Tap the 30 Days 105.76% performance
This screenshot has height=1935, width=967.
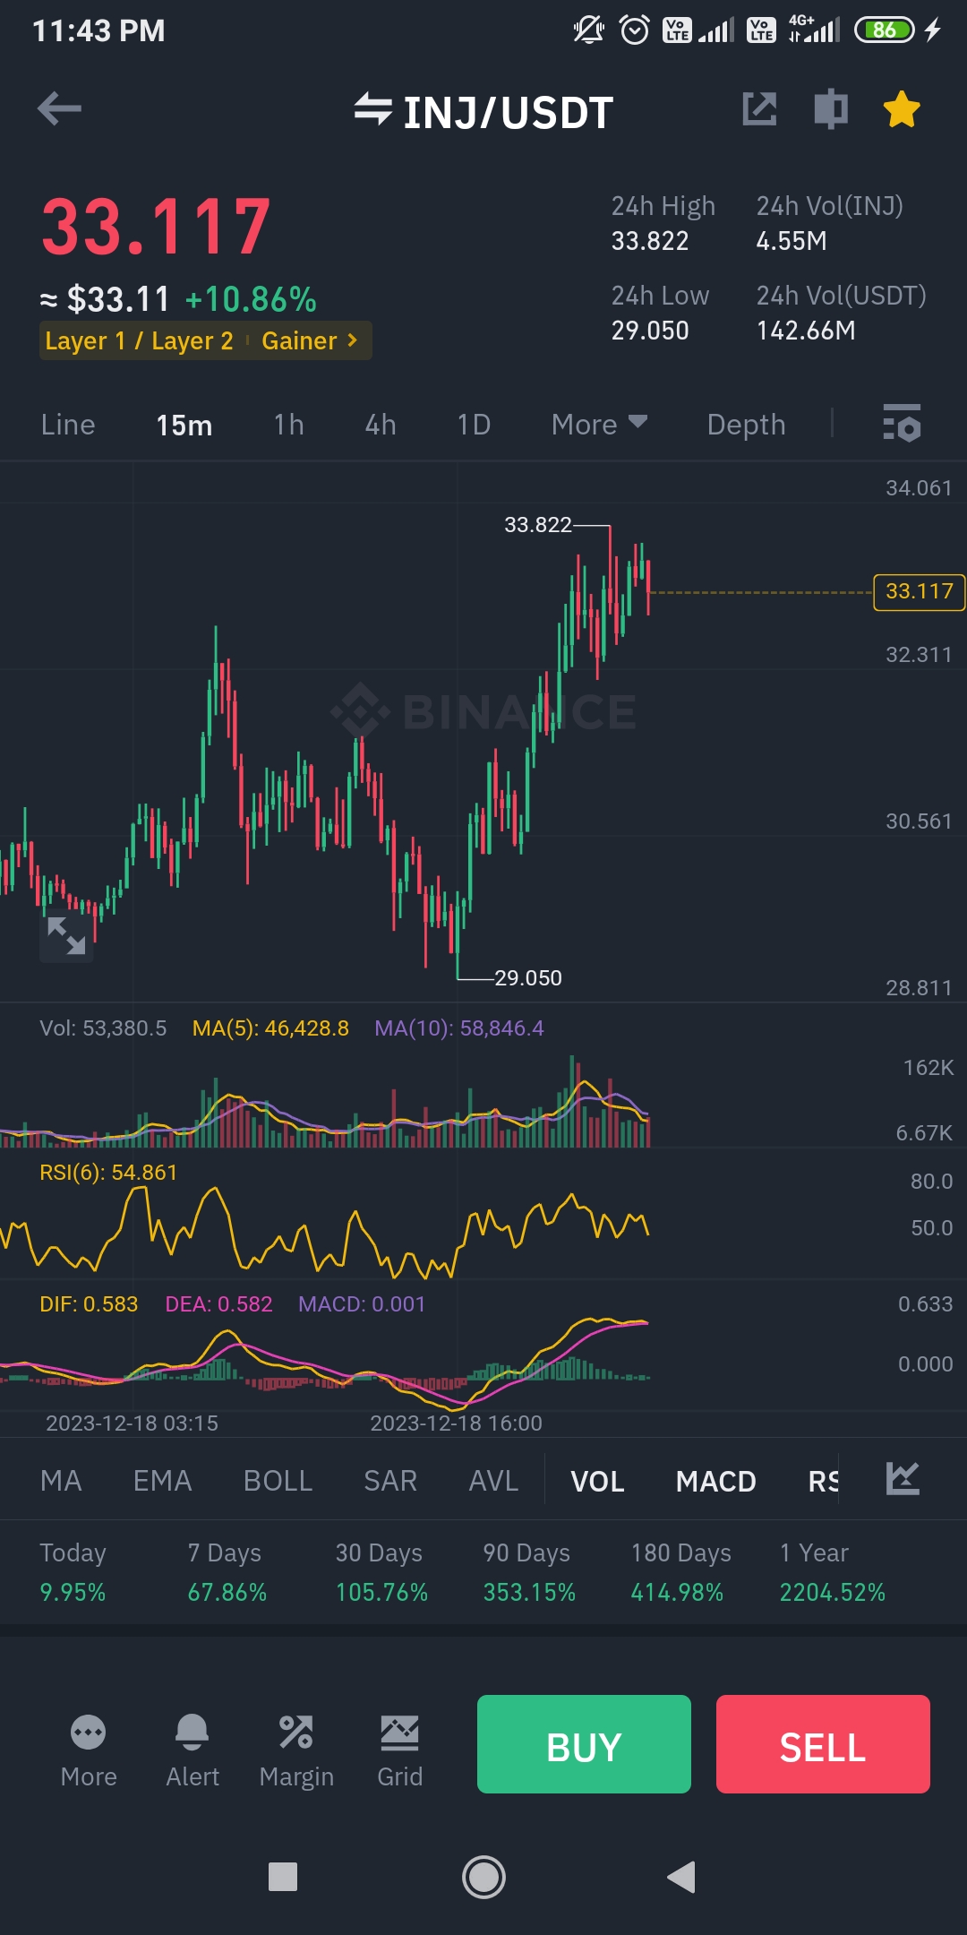tap(381, 1572)
